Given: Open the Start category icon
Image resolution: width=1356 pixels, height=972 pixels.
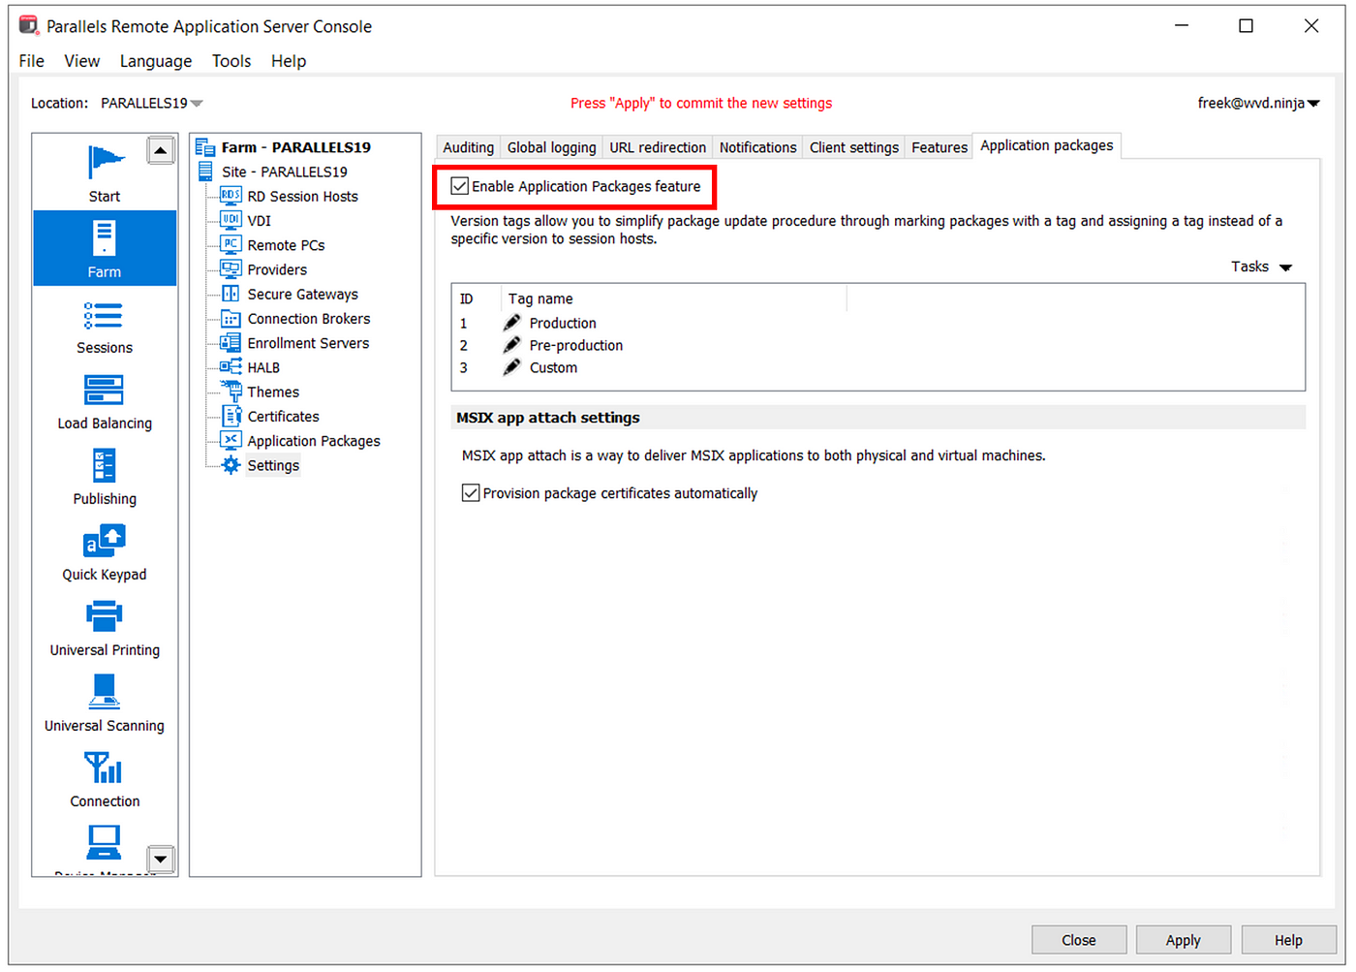Looking at the screenshot, I should pyautogui.click(x=106, y=161).
